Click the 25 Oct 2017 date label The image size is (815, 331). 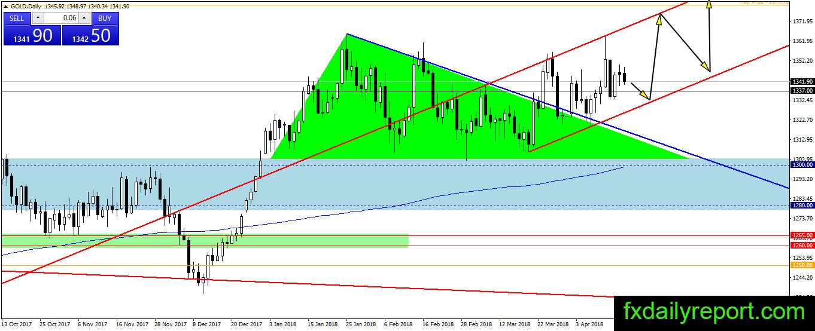pos(54,324)
